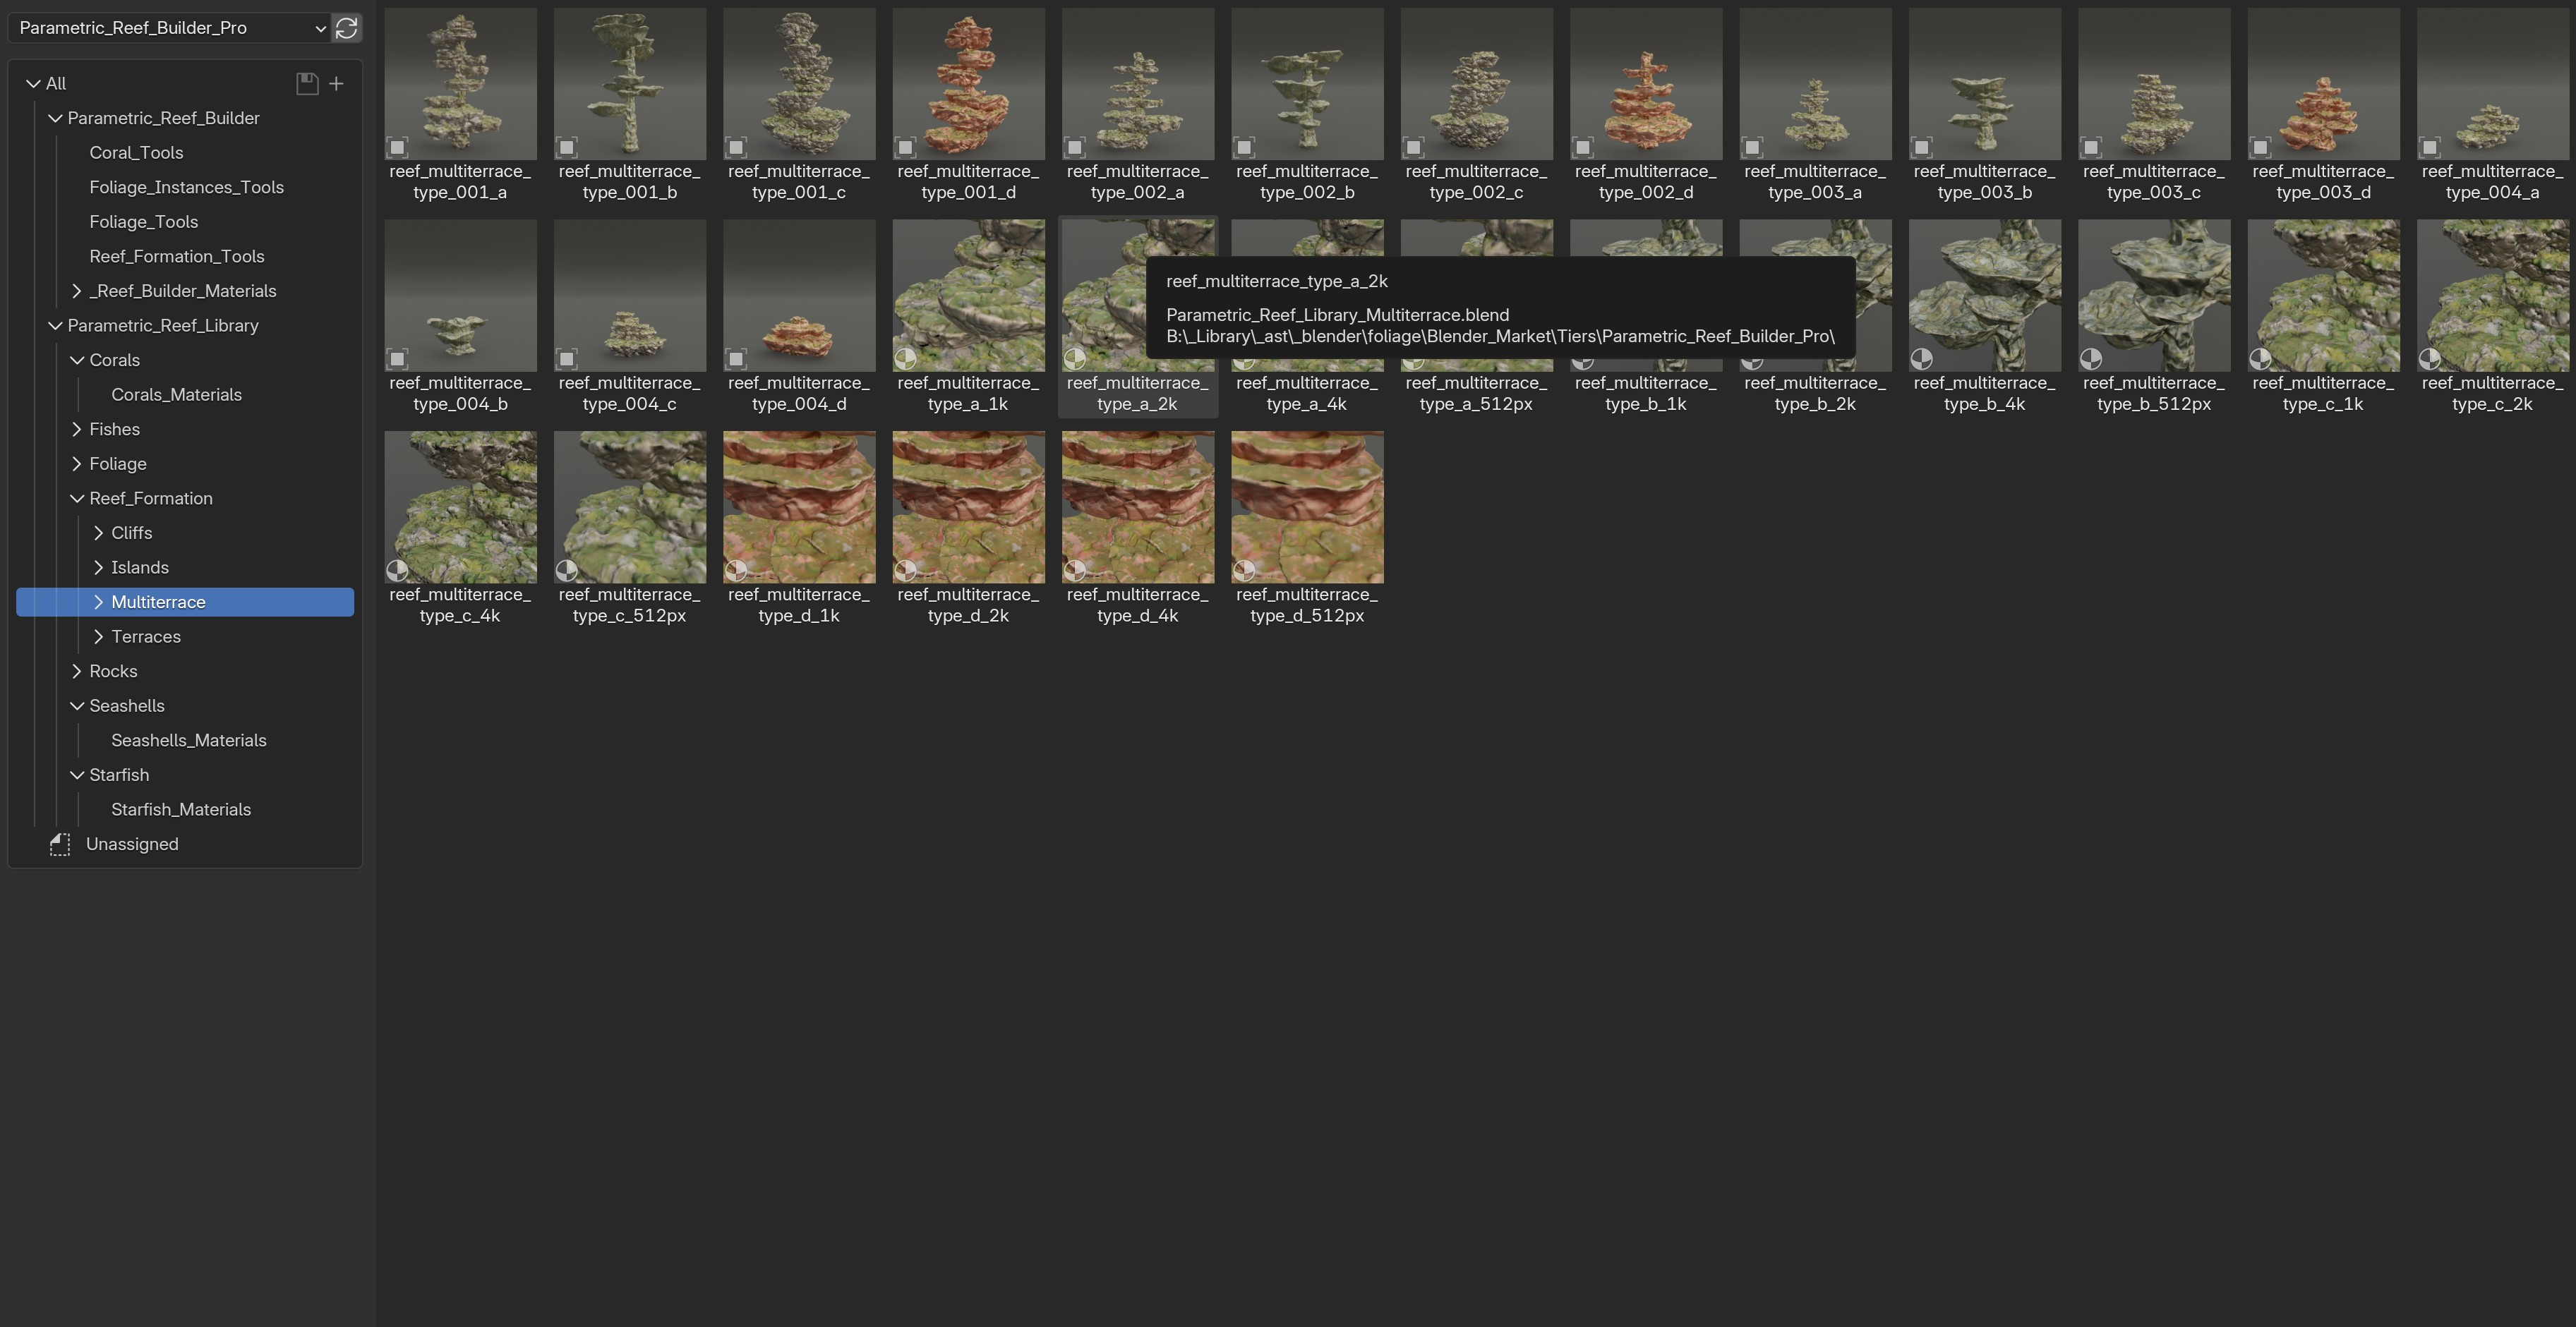The image size is (2576, 1327).
Task: Open the Foliage_Instances_Tools catalog
Action: click(x=186, y=188)
